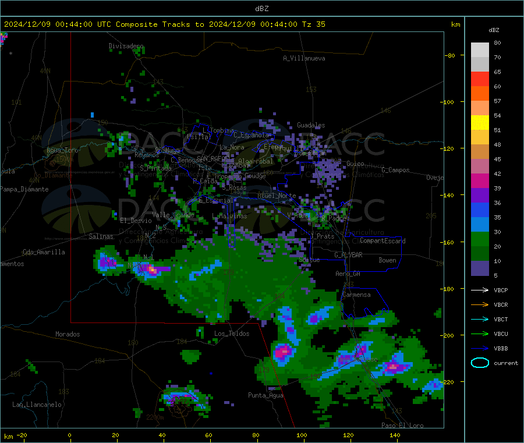Click the orange VBCR arrow legend icon
Screen dimensions: 524x443
click(480, 304)
